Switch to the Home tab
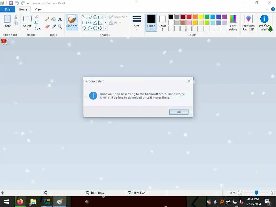Viewport: 276px width, 207px height. click(23, 9)
